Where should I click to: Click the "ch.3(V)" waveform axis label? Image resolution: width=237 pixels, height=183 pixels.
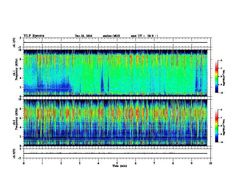(14, 153)
